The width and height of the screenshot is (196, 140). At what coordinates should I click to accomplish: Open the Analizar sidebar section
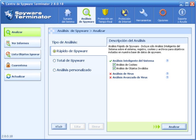[x=22, y=32]
